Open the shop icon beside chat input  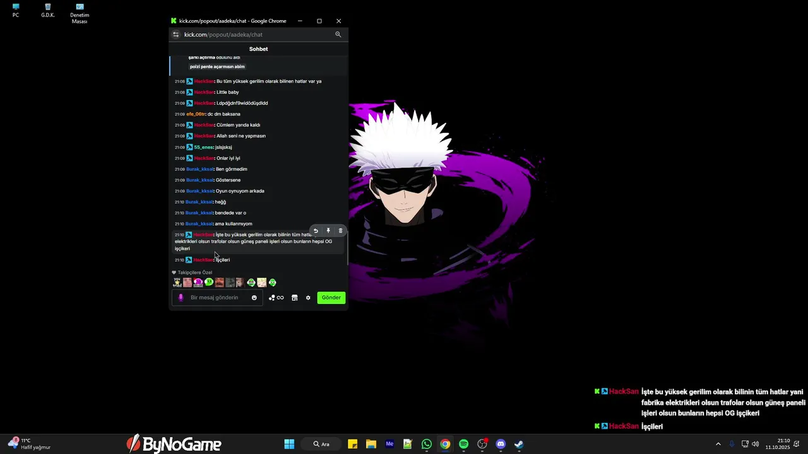pos(294,298)
